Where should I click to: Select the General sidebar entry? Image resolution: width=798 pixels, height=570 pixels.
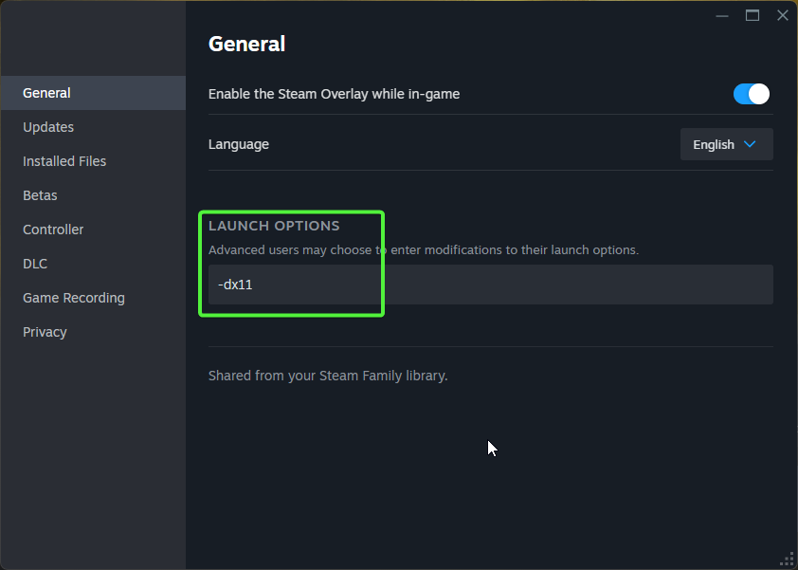pyautogui.click(x=46, y=92)
